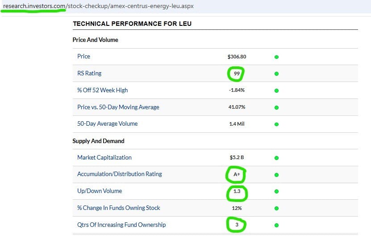Click green dot for Price vs. 50-Day Moving Average
Screen dimensions: 371x238
pyautogui.click(x=276, y=107)
